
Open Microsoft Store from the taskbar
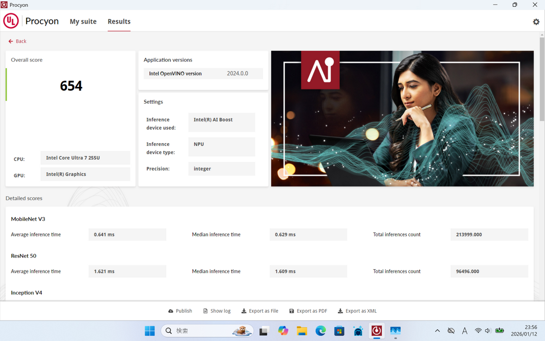click(x=339, y=331)
